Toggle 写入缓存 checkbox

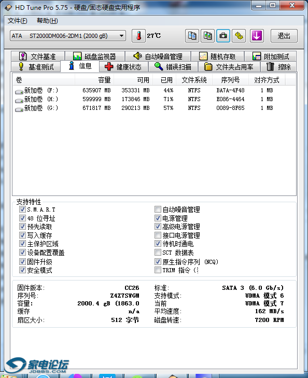pyautogui.click(x=22, y=235)
